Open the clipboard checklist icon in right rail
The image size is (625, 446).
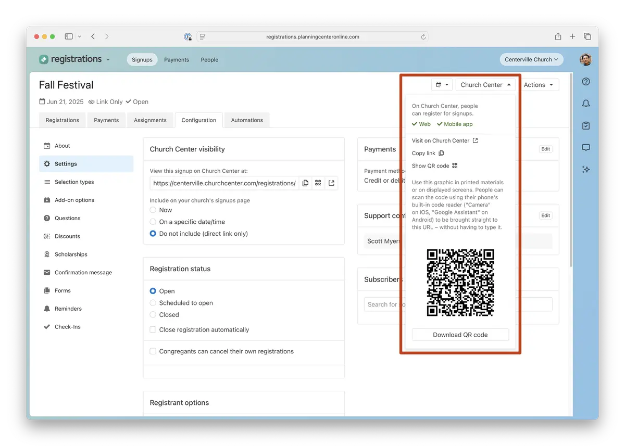[x=586, y=125]
